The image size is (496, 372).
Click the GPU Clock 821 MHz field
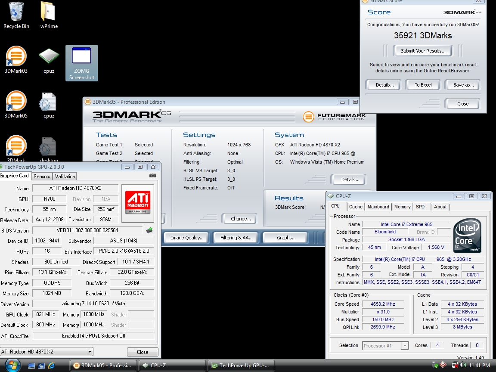point(46,314)
